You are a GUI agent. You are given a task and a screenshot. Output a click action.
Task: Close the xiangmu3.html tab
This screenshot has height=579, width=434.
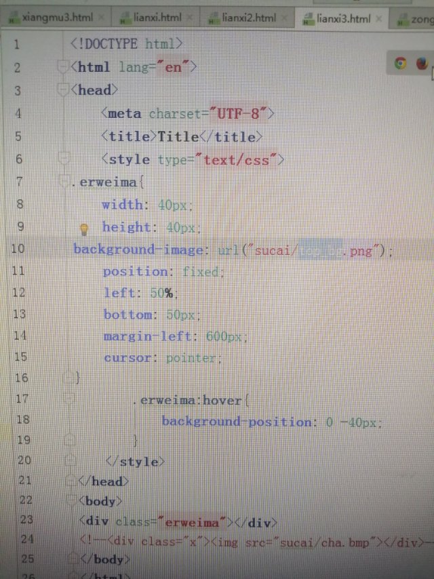click(102, 17)
